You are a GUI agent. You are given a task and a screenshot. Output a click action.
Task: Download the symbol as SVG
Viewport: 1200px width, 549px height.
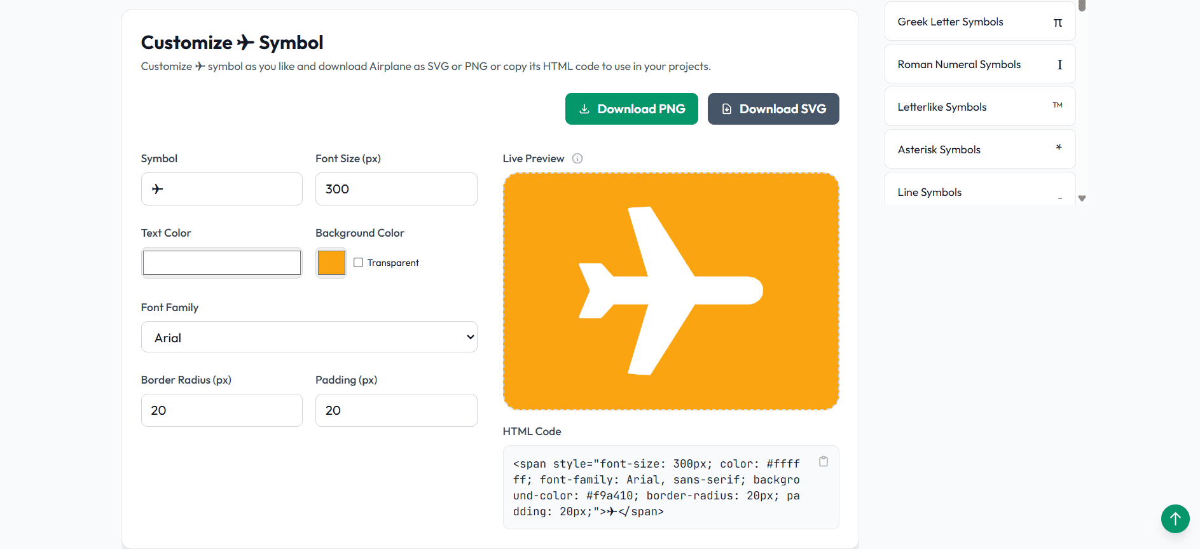tap(773, 109)
